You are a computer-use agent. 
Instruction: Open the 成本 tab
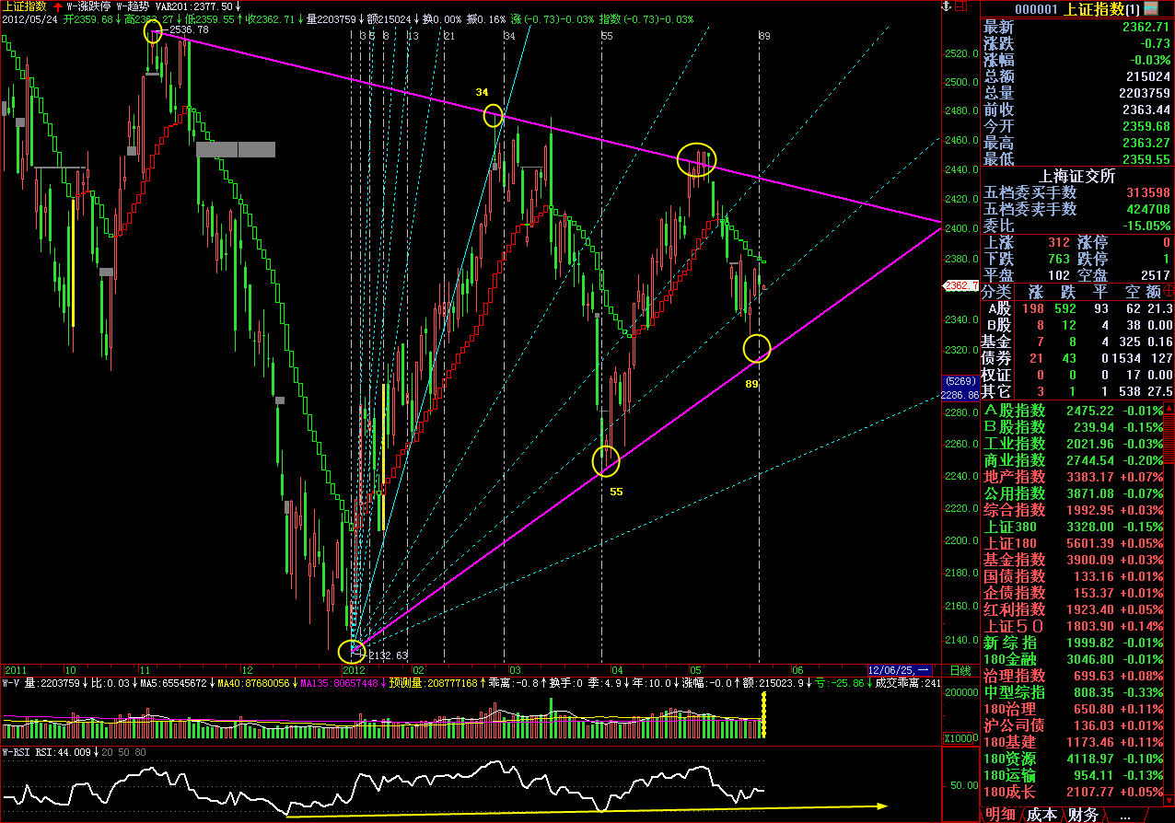pyautogui.click(x=1041, y=814)
